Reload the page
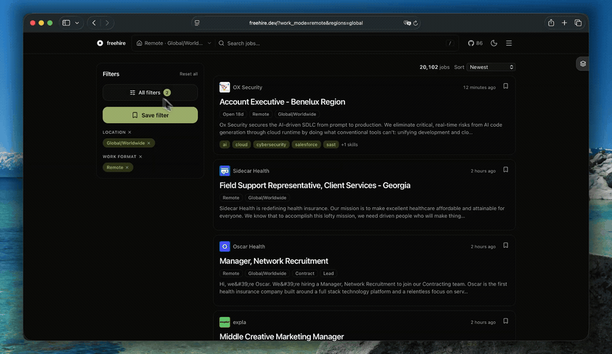The height and width of the screenshot is (354, 612). click(x=416, y=23)
